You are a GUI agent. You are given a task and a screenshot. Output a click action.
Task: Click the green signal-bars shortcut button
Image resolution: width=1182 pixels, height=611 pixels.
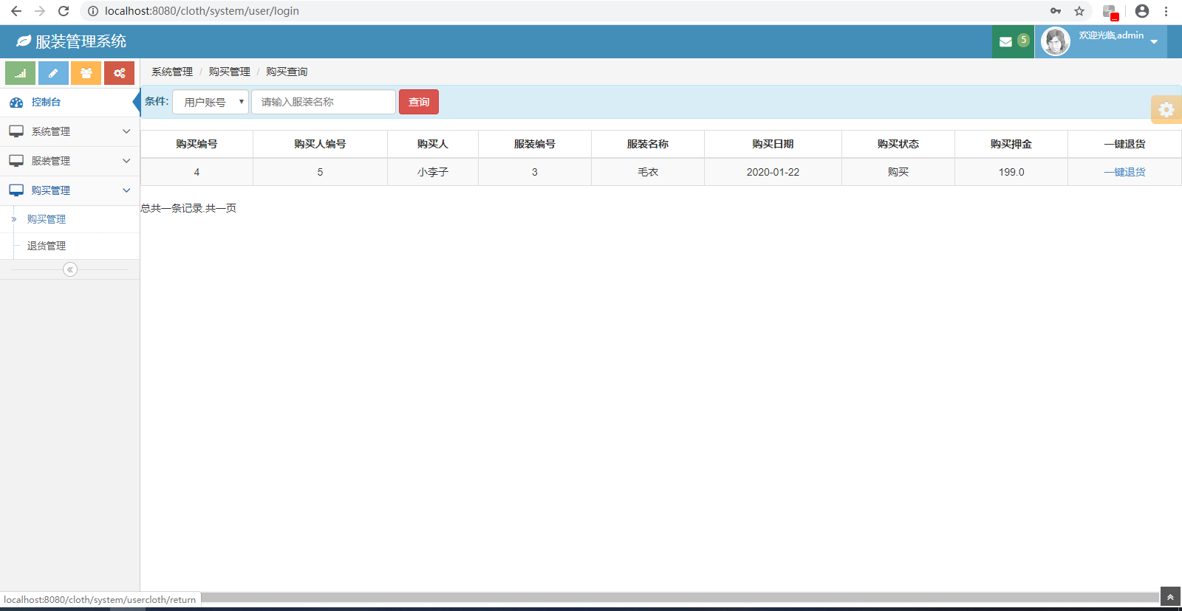point(20,73)
